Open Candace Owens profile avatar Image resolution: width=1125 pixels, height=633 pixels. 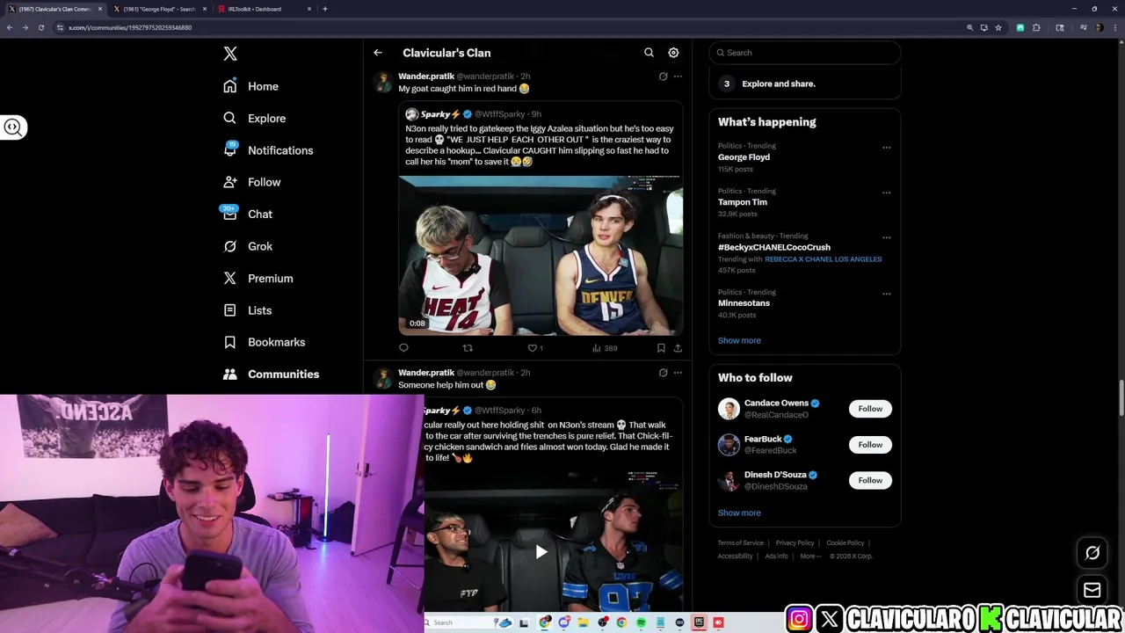click(x=729, y=409)
